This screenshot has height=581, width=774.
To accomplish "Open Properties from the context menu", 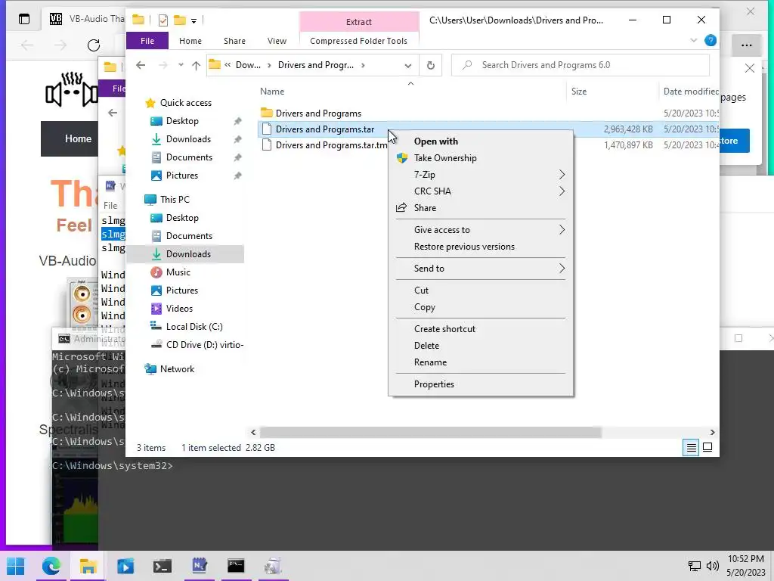I will click(481, 384).
